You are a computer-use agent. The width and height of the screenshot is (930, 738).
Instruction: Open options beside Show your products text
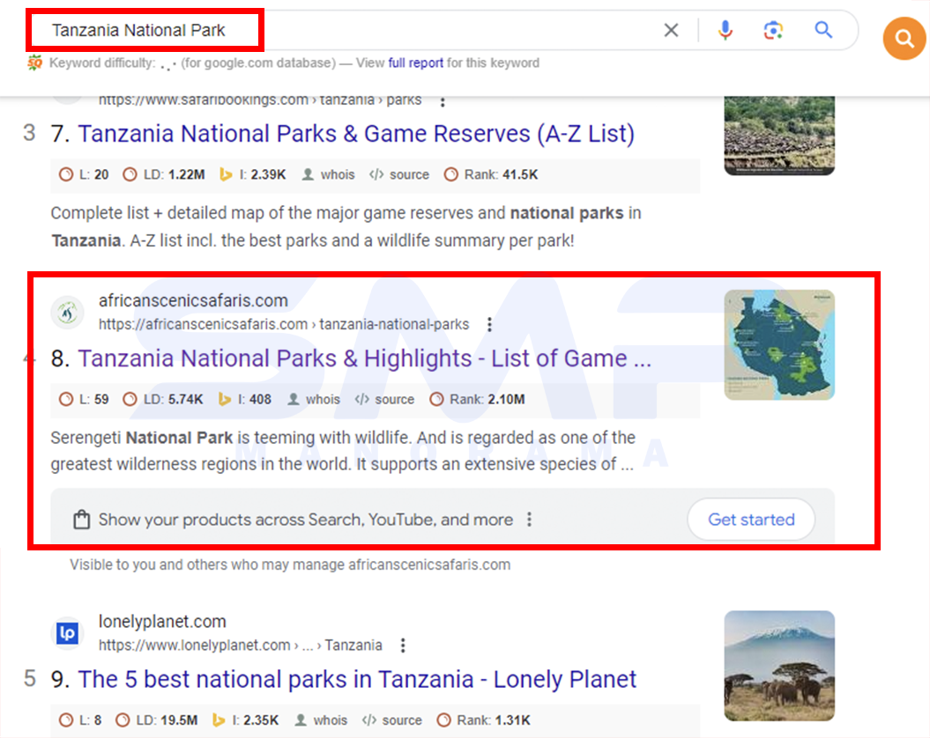pyautogui.click(x=529, y=520)
